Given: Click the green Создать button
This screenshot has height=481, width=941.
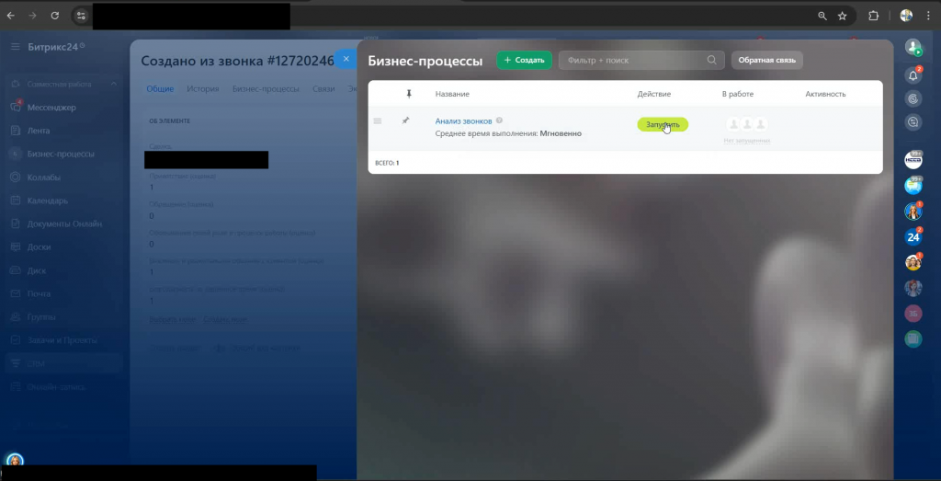Looking at the screenshot, I should 524,60.
